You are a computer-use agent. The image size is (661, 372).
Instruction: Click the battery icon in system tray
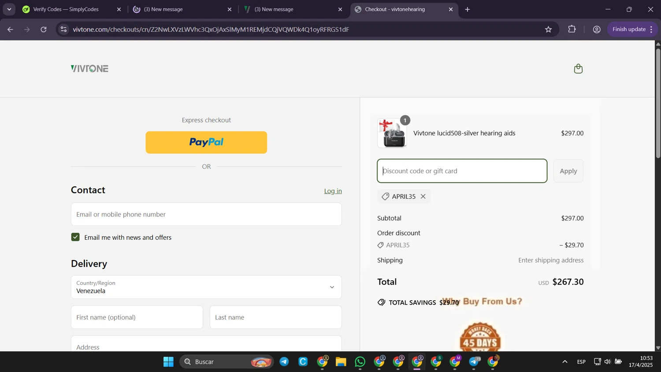pos(618,362)
